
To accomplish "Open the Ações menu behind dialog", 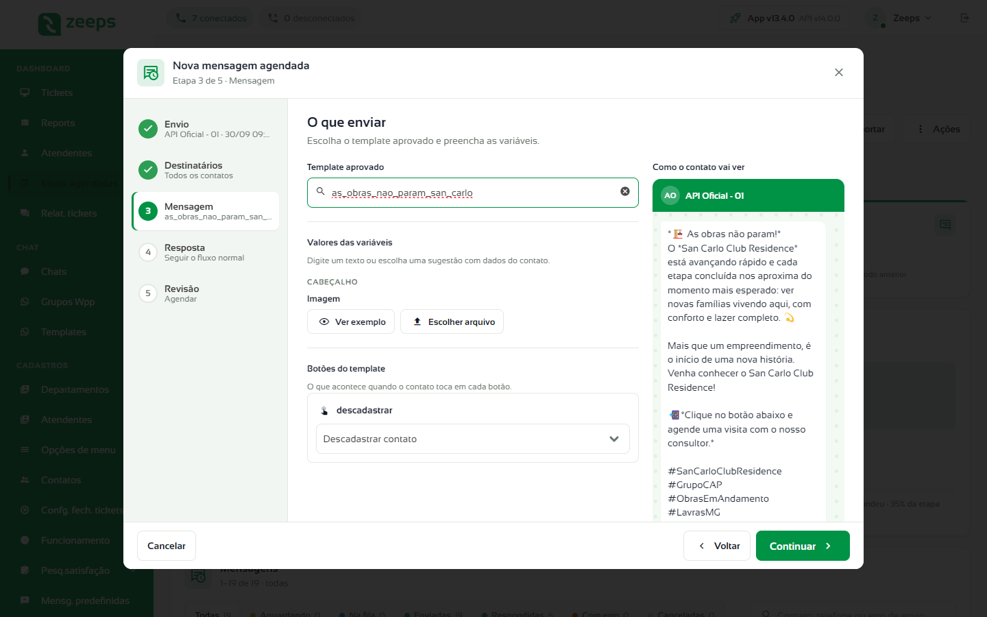I will (x=939, y=129).
